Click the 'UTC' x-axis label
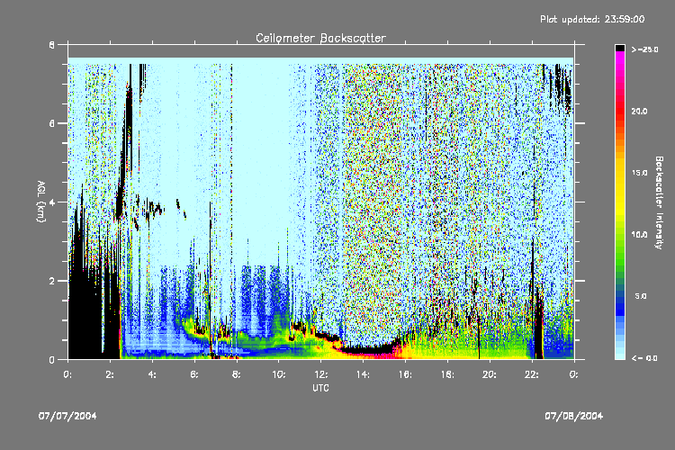 [x=320, y=388]
